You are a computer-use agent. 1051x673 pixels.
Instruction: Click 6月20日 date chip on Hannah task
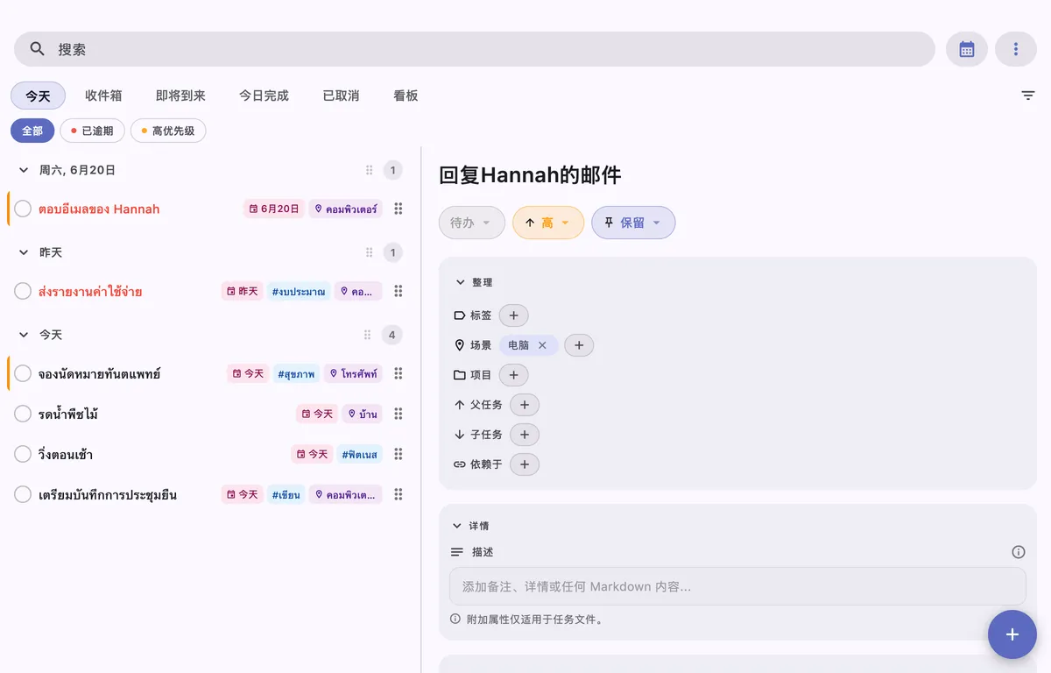coord(274,209)
